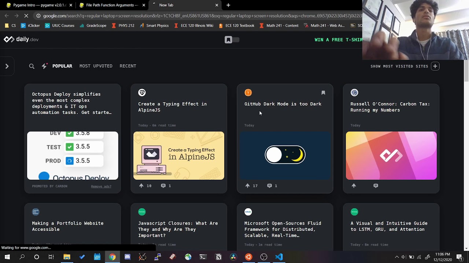Viewport: 469px width, 263px height.
Task: Switch to Pygame Intro browser tab
Action: point(38,5)
